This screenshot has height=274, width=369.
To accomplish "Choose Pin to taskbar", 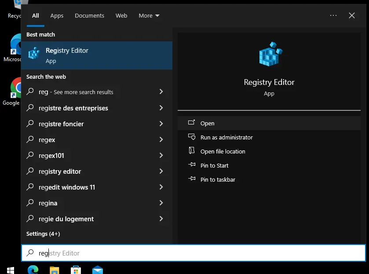I will point(269,179).
